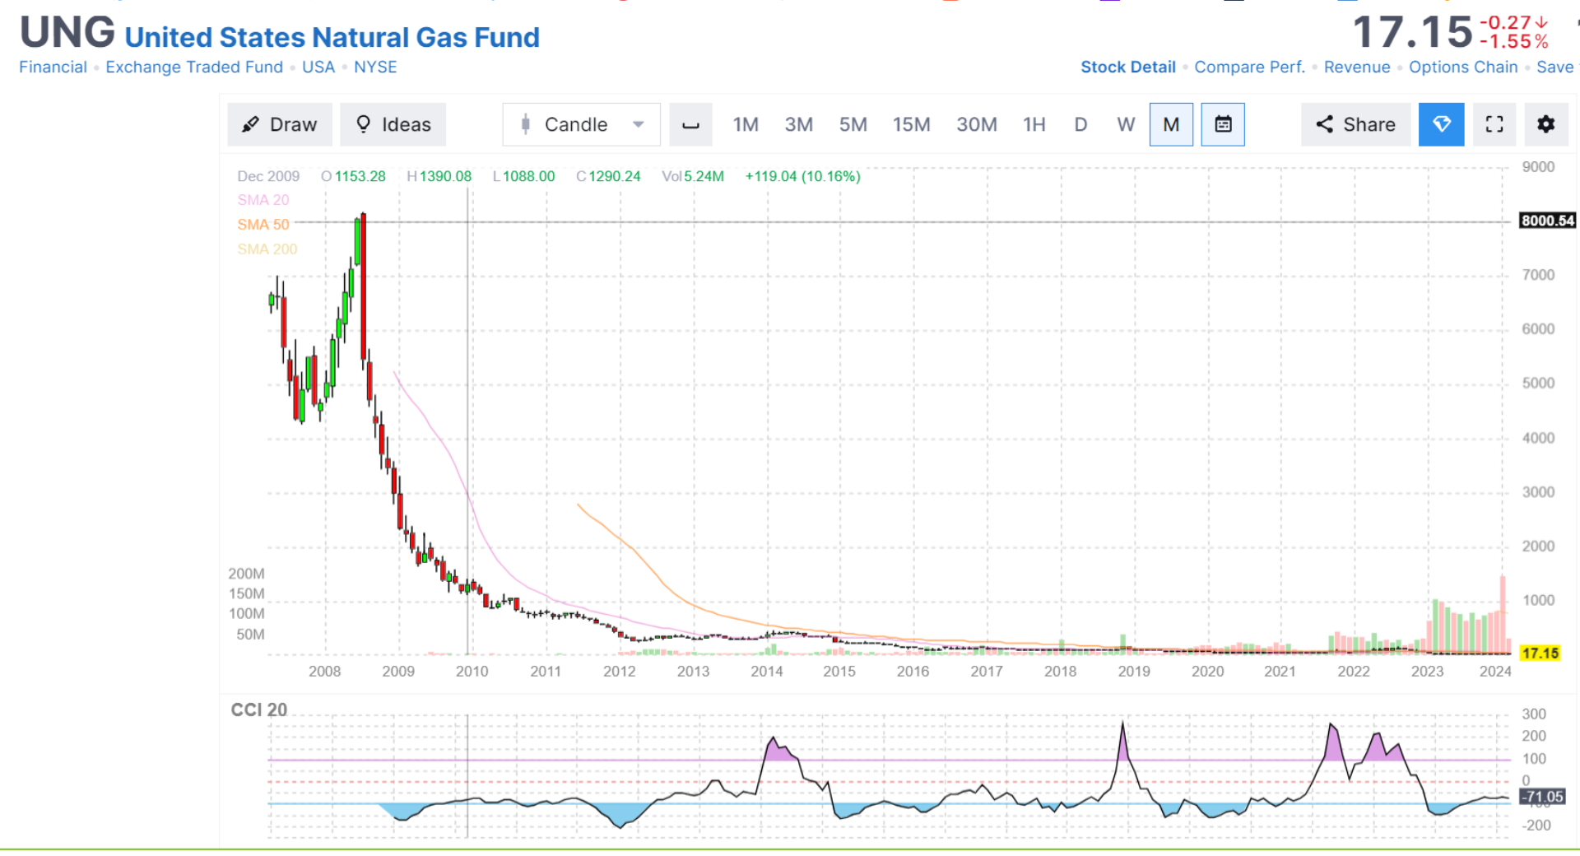1580x856 pixels.
Task: Click the calendar date range icon
Action: [x=1223, y=124]
